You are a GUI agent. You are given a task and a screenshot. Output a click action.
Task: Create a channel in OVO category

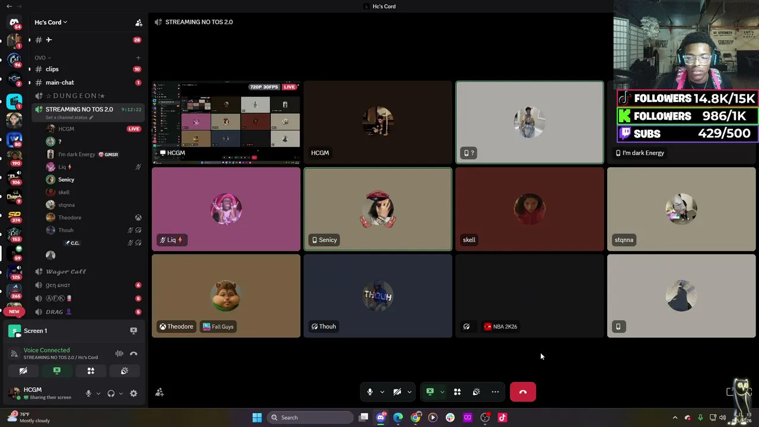tap(138, 58)
